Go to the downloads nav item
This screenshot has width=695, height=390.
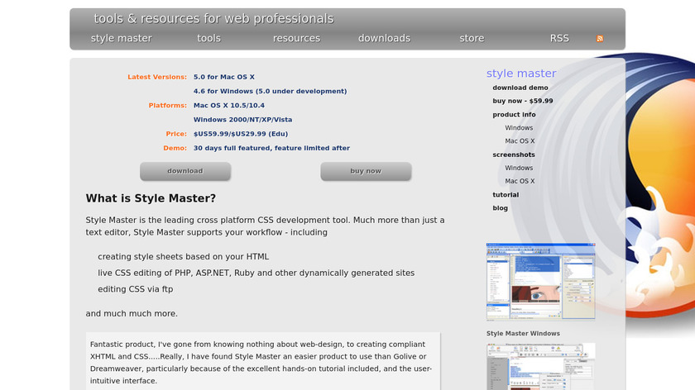tap(384, 39)
